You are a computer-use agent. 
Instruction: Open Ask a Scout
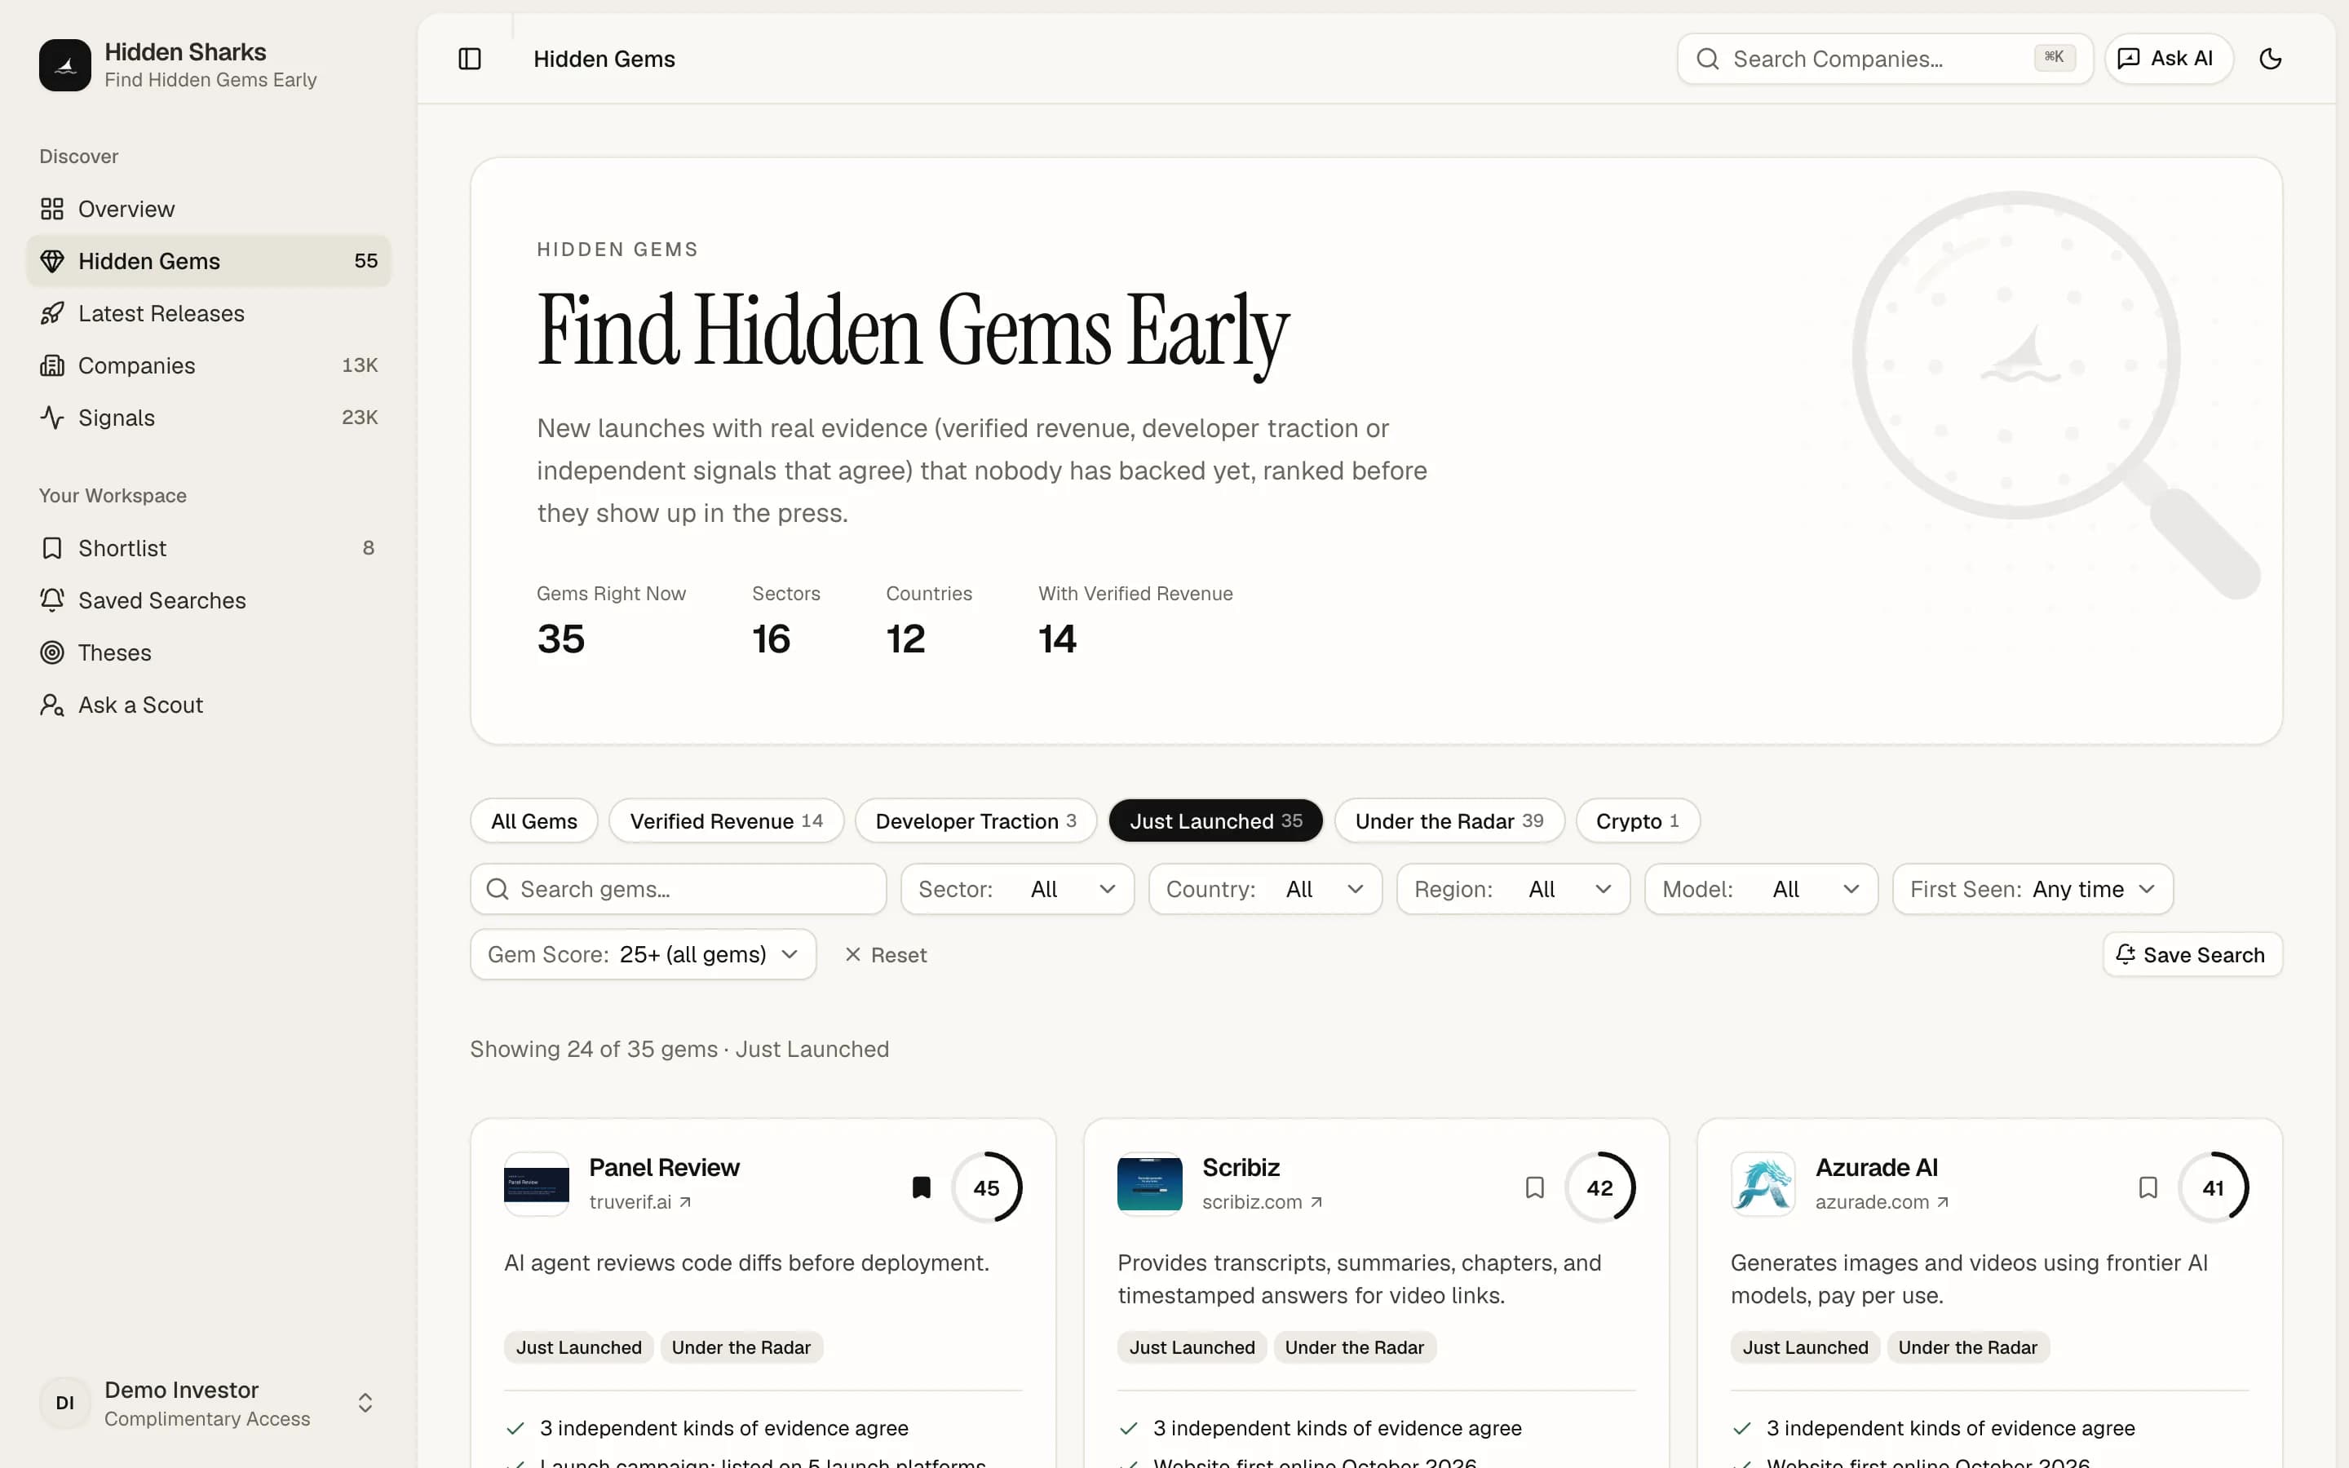[x=209, y=705]
